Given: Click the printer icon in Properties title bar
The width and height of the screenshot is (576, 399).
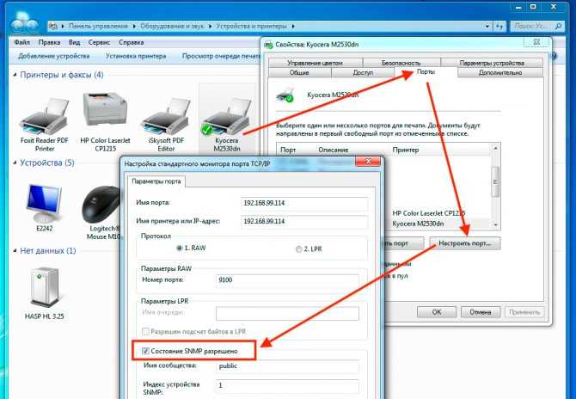Looking at the screenshot, I should 268,45.
